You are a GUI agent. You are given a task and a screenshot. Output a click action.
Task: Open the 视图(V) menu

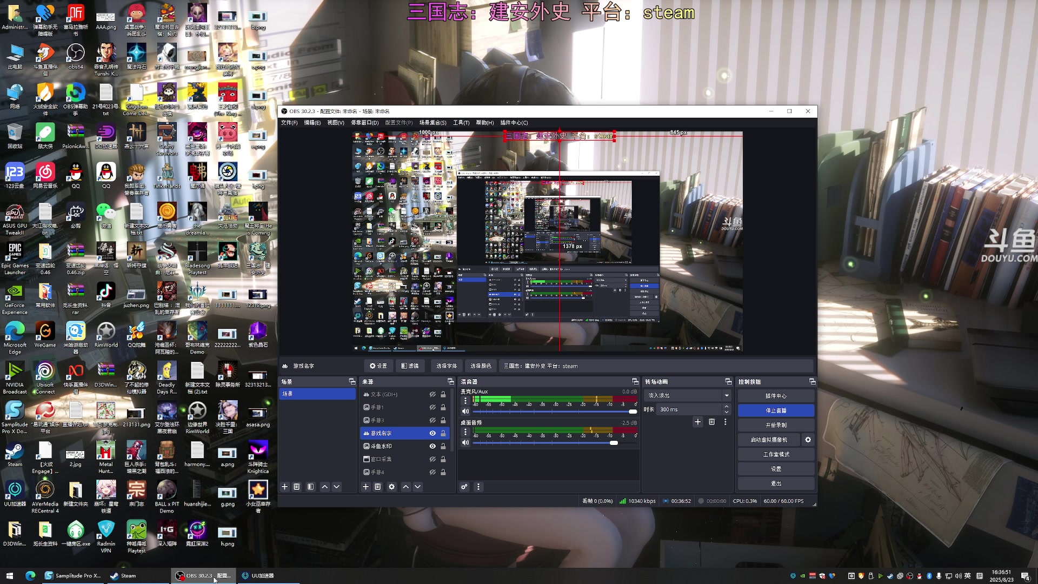point(336,123)
